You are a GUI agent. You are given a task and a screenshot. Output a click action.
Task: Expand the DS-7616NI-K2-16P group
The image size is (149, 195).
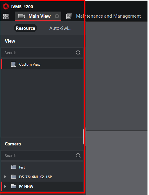(5, 177)
